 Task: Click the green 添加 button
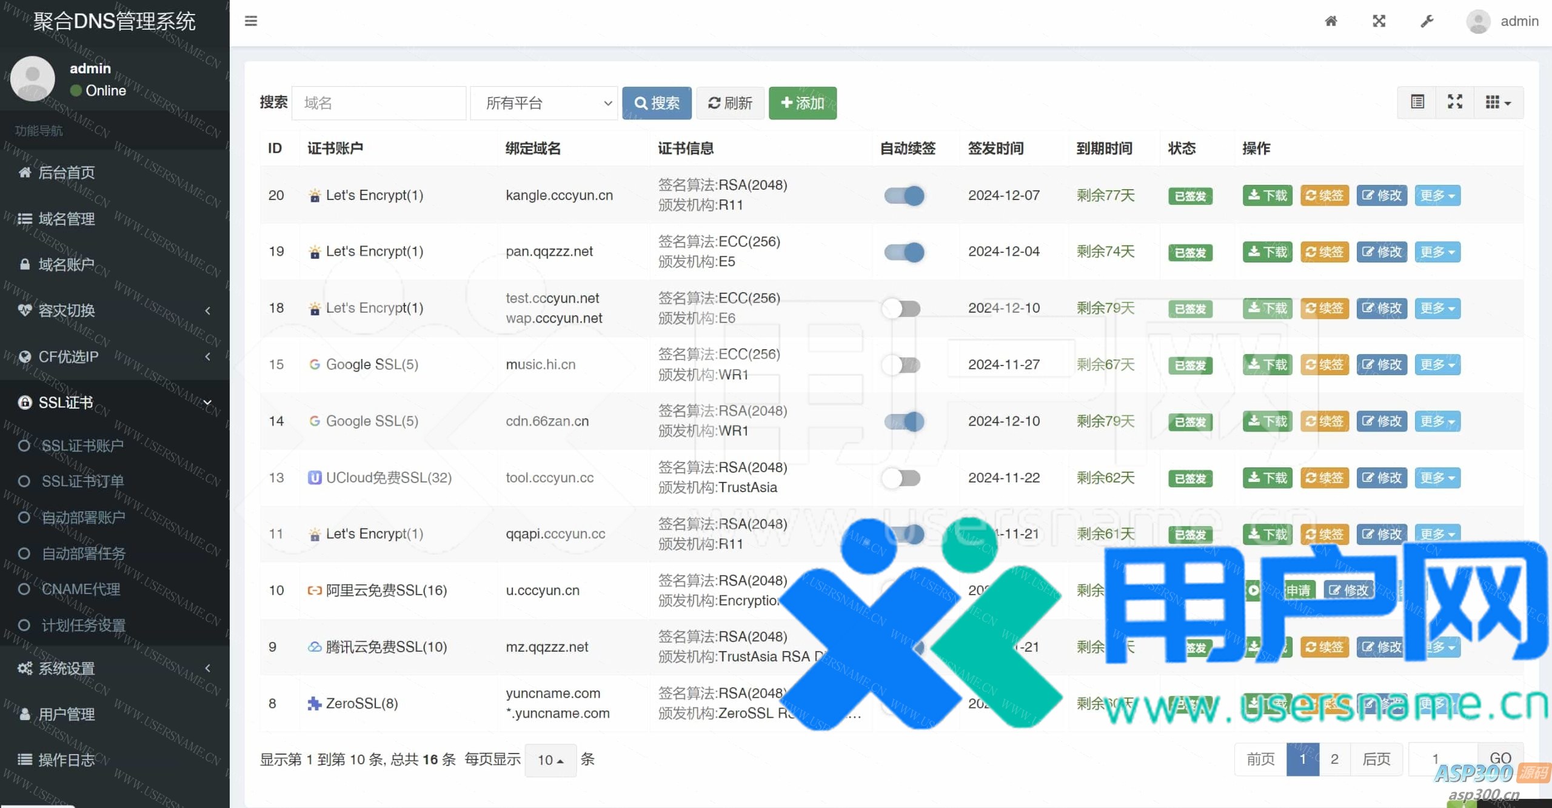tap(802, 103)
